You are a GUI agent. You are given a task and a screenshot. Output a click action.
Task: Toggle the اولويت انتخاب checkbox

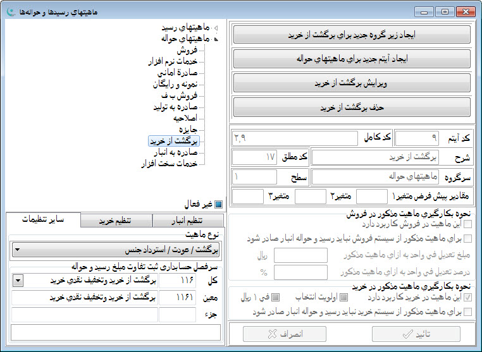click(343, 298)
